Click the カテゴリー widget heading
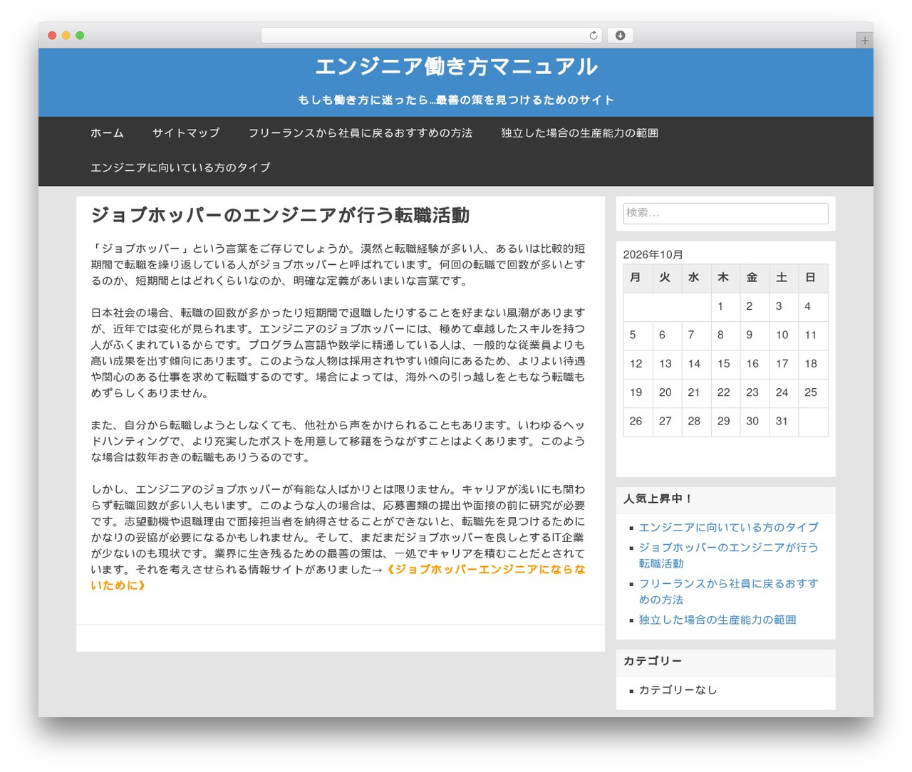This screenshot has width=912, height=772. (x=653, y=662)
